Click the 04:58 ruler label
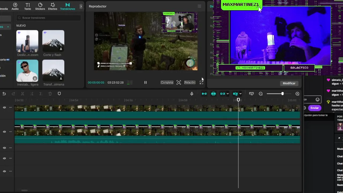 [184, 100]
